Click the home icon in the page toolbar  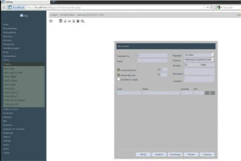pos(51,21)
